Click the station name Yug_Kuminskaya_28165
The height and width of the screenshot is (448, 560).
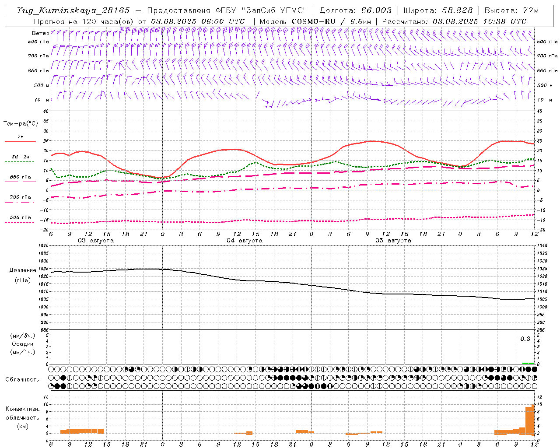(73, 10)
